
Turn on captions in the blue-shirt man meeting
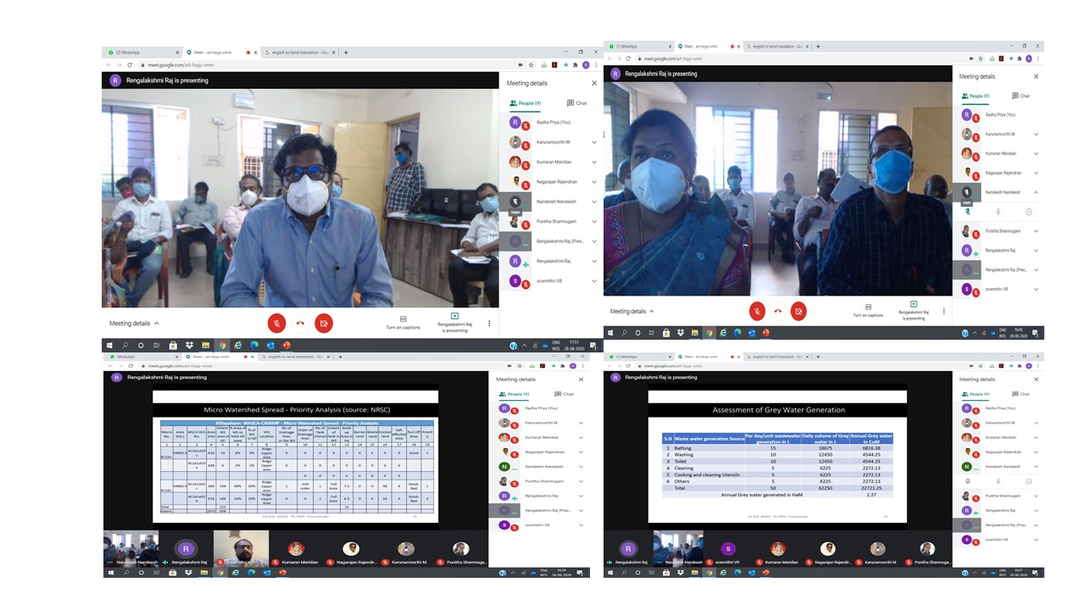click(x=403, y=323)
